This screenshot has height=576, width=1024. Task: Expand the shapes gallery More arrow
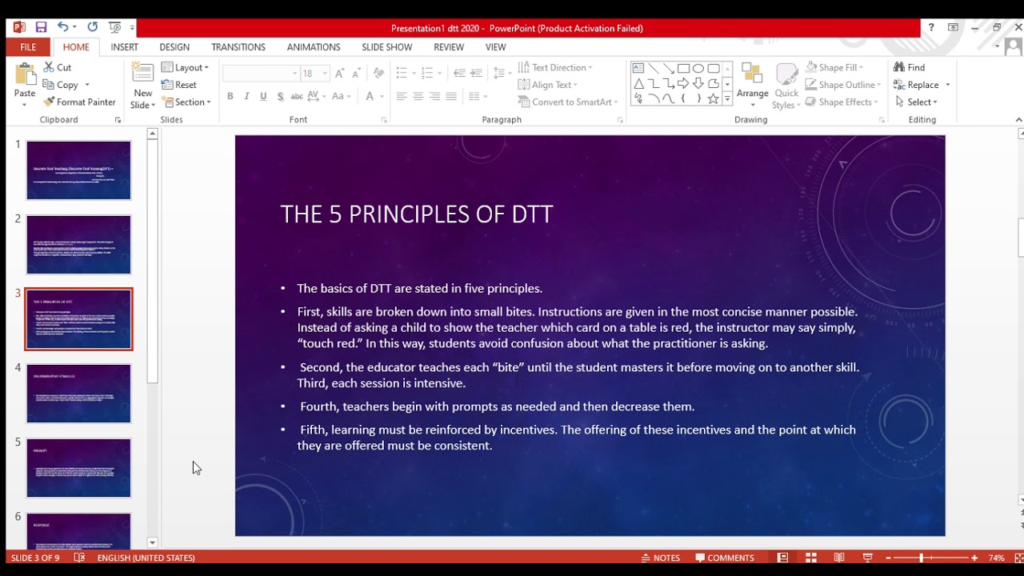(x=727, y=98)
